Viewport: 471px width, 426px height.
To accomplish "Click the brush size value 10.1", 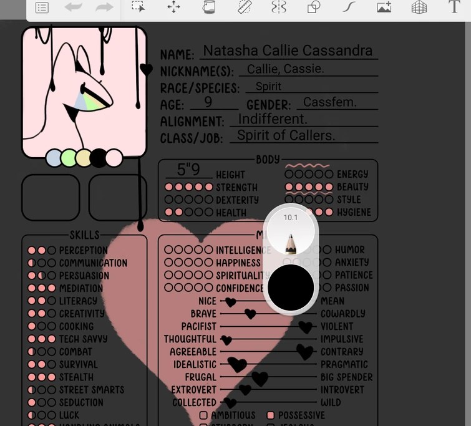I will 291,218.
